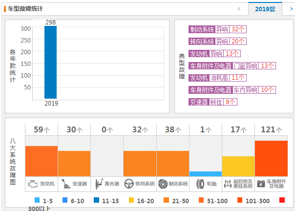The image size is (295, 211).
Task: Click the axle suspension (前后桥及悬挂系统) icon
Action: (x=228, y=184)
